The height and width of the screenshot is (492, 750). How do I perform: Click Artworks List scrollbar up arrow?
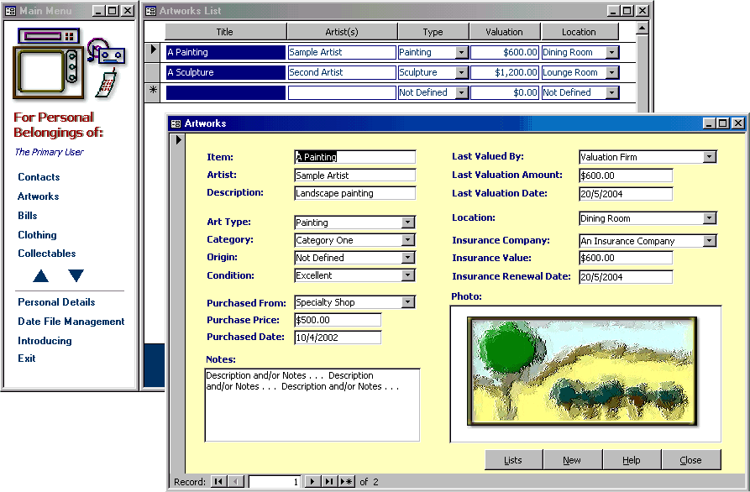(x=642, y=28)
